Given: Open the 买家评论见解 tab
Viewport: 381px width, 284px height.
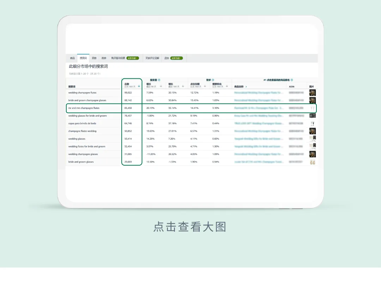Looking at the screenshot, I should [x=152, y=58].
